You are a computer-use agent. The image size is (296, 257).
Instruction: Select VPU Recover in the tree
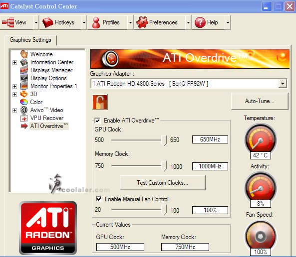[47, 118]
